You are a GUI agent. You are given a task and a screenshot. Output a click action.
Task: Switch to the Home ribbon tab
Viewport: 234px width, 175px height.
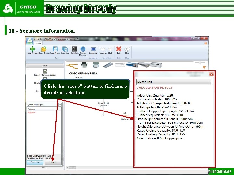38,43
